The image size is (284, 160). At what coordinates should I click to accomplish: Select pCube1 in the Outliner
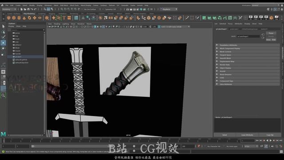[25, 57]
